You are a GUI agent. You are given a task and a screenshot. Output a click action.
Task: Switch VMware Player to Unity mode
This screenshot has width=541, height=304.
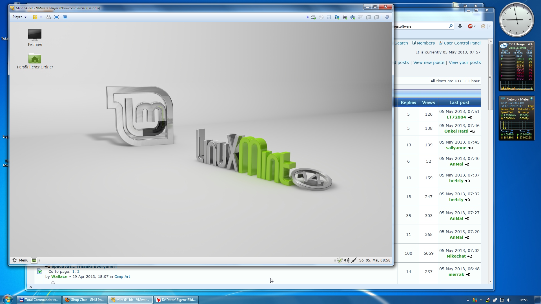point(65,17)
